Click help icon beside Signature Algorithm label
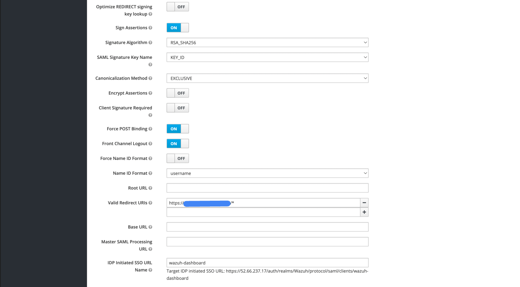This screenshot has height=287, width=520. (x=150, y=43)
